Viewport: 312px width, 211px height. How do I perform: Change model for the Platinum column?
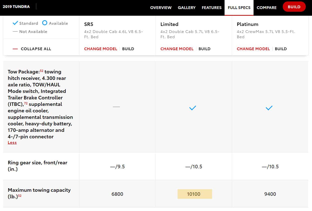click(253, 49)
